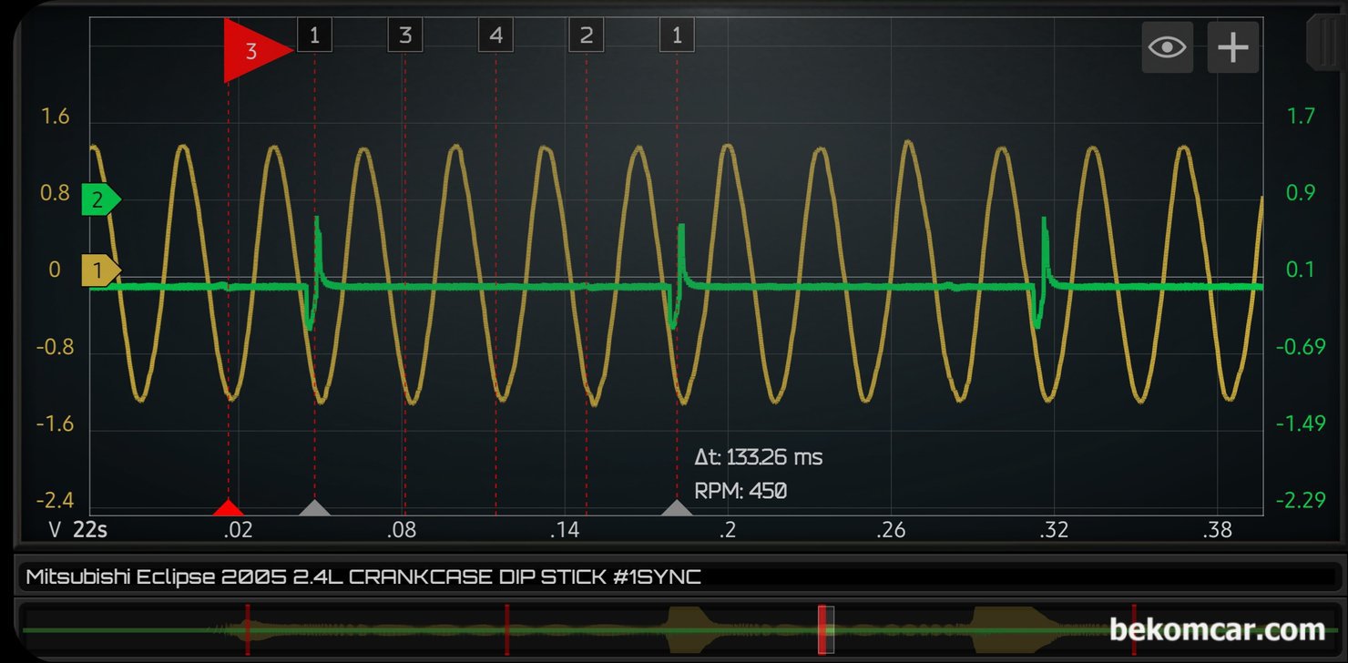Viewport: 1348px width, 663px height.
Task: Toggle the eye visibility icon
Action: click(x=1168, y=47)
